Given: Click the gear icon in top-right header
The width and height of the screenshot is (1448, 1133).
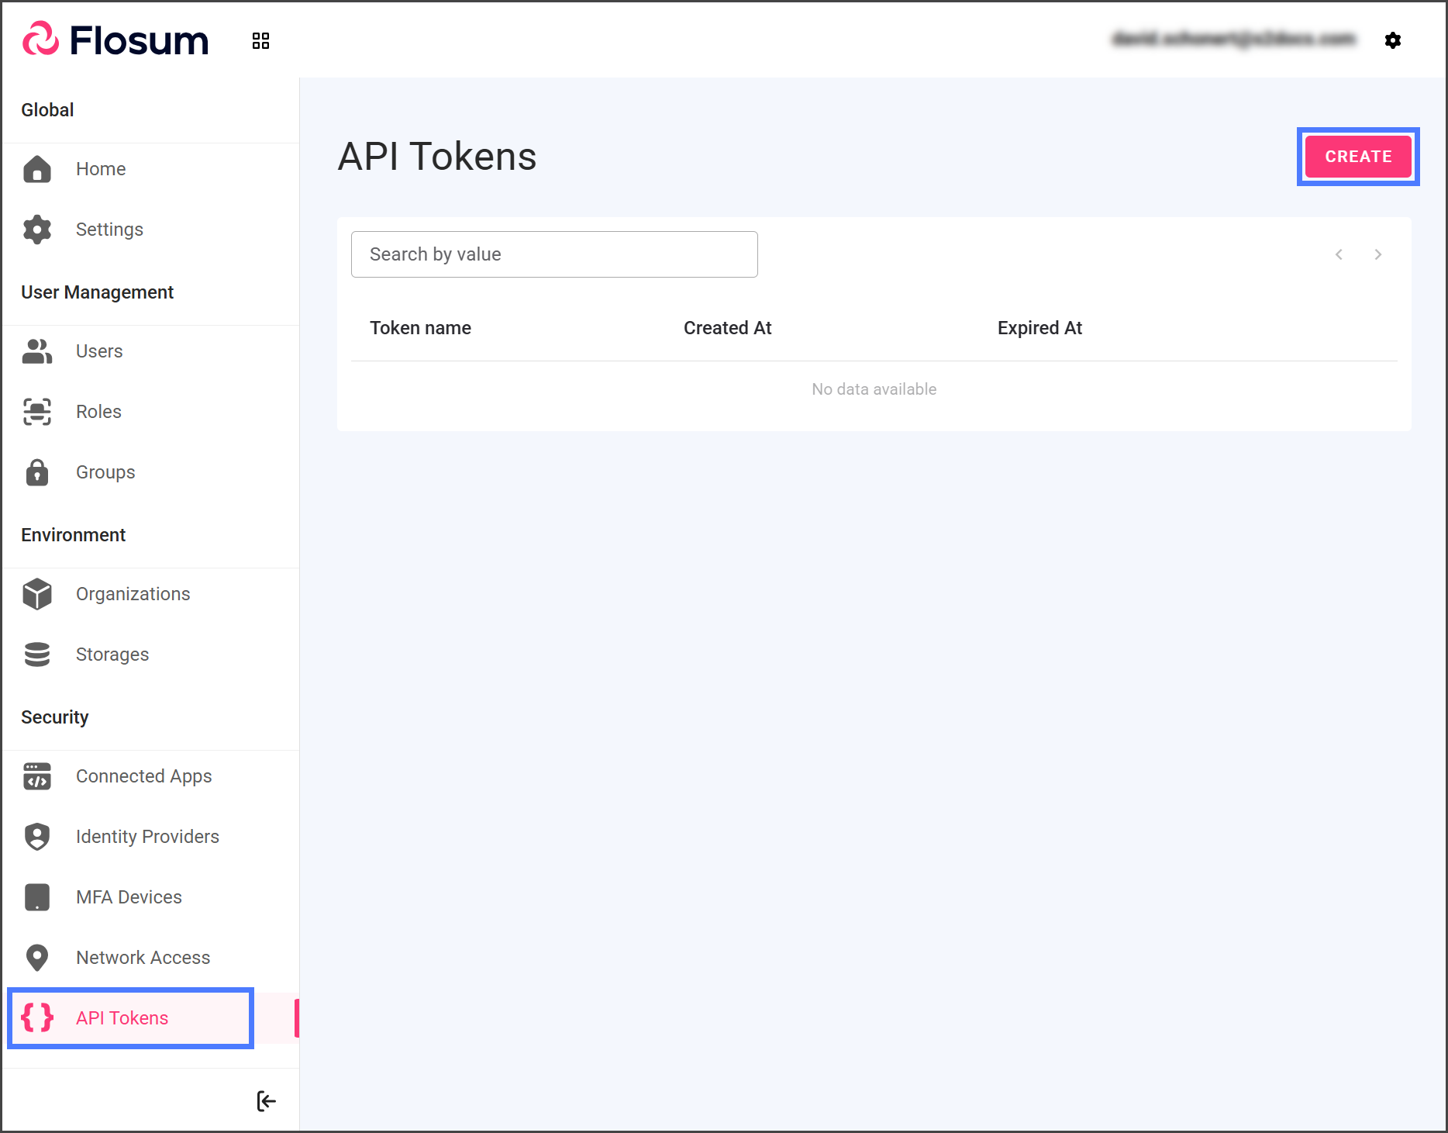Looking at the screenshot, I should coord(1392,40).
